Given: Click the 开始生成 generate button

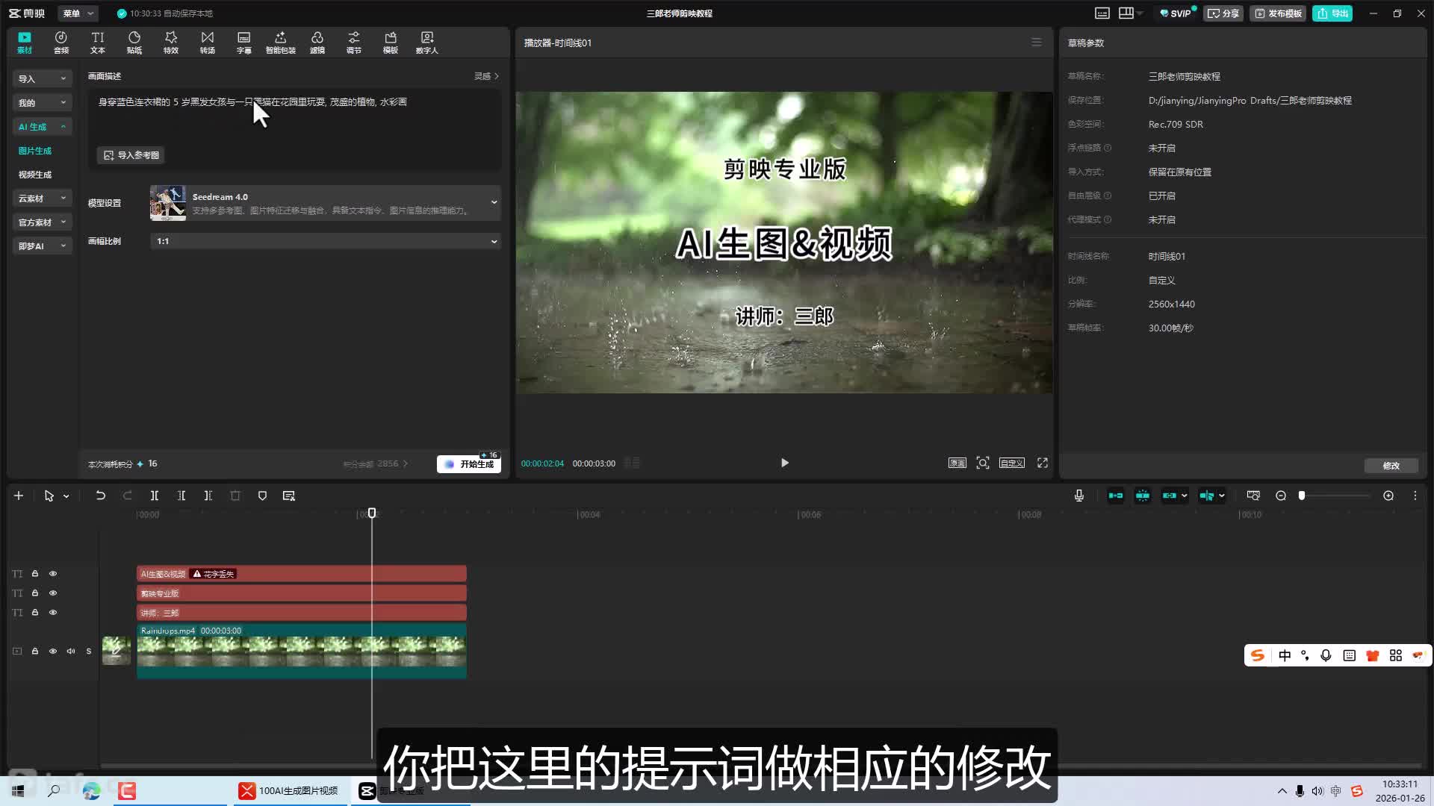Looking at the screenshot, I should coord(469,464).
